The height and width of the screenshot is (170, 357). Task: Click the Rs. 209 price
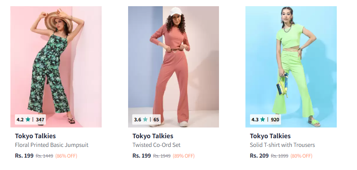(x=259, y=156)
